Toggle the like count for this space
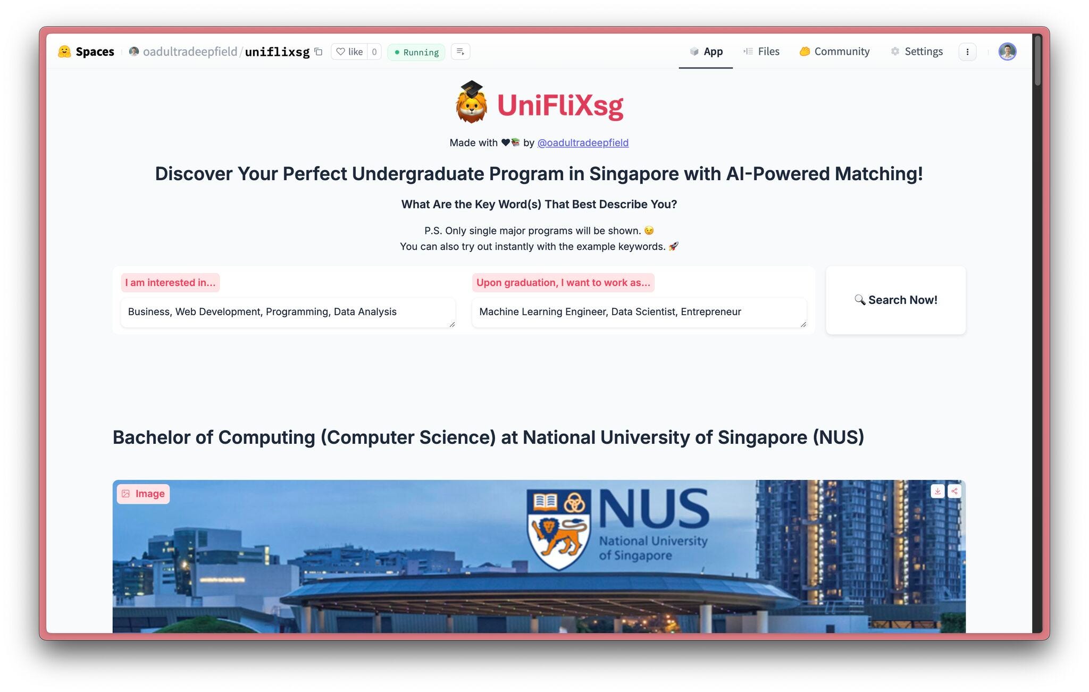Image resolution: width=1089 pixels, height=692 pixels. pyautogui.click(x=349, y=50)
